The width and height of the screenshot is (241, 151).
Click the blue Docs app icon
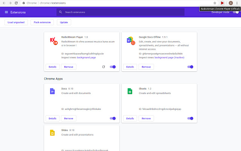coord(52,91)
